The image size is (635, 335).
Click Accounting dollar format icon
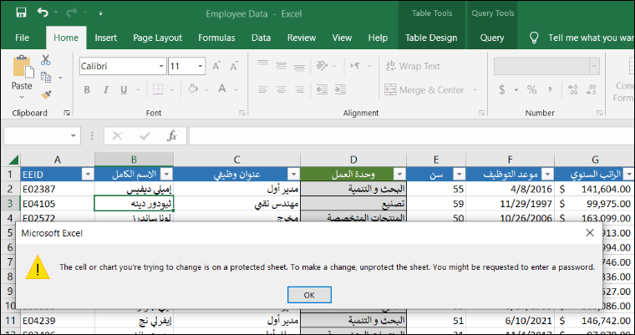click(x=502, y=89)
